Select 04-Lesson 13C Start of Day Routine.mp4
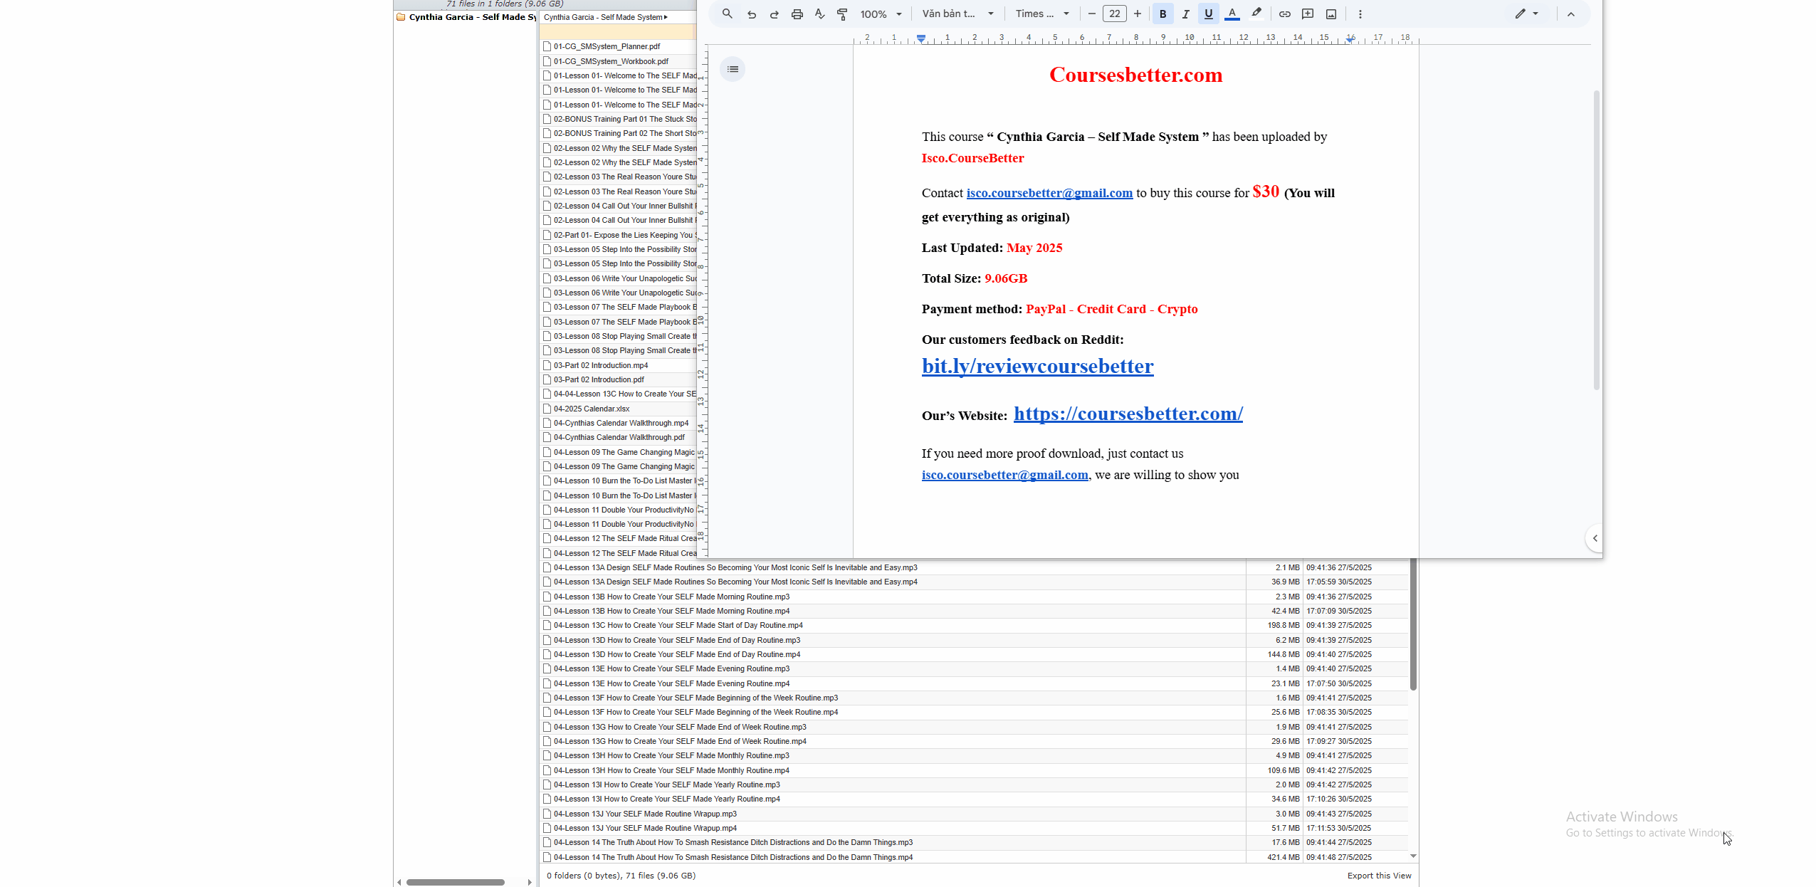1816x887 pixels. click(678, 625)
